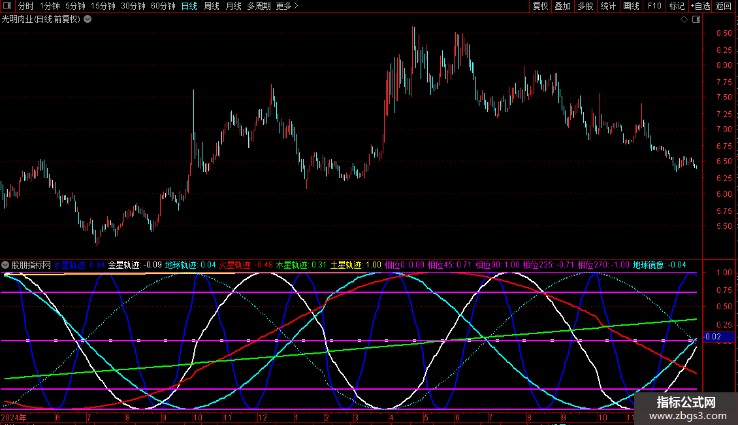Open the 多周期 multi-period view

[x=259, y=6]
